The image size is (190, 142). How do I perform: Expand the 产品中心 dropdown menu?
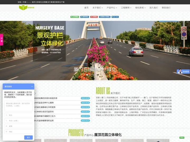(112, 8)
